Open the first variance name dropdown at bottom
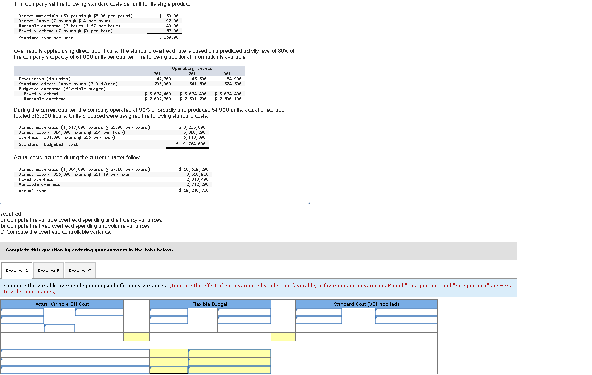 [x=75, y=353]
